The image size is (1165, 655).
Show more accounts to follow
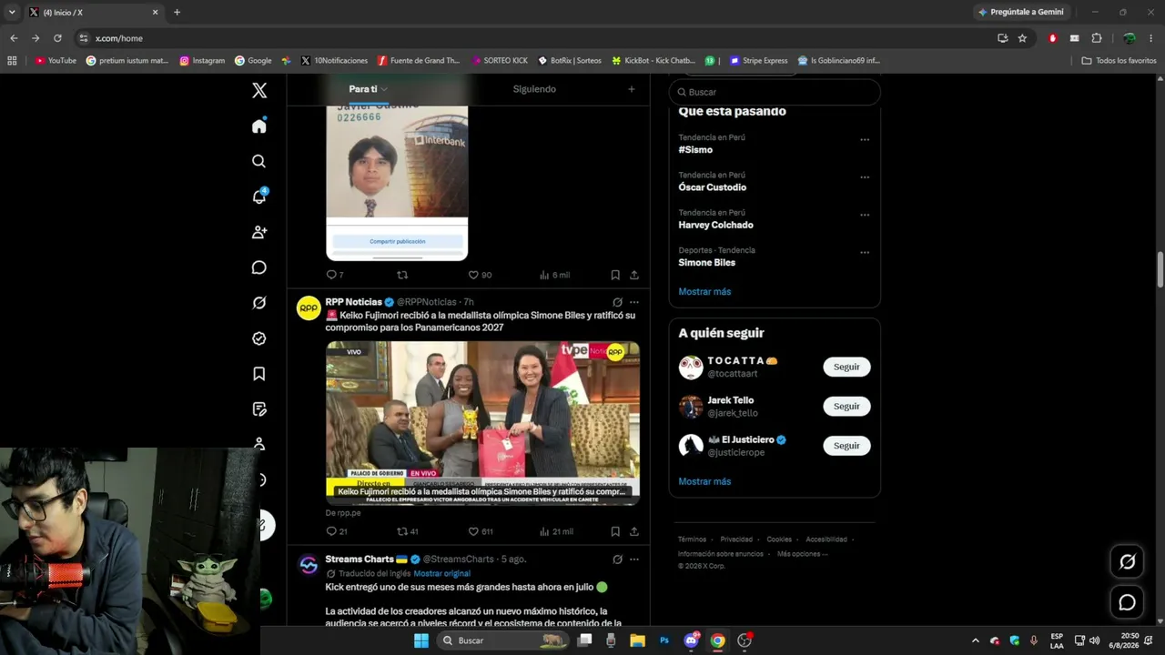(x=704, y=481)
